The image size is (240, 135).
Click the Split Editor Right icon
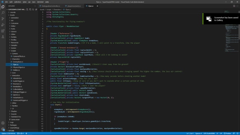coord(234,6)
